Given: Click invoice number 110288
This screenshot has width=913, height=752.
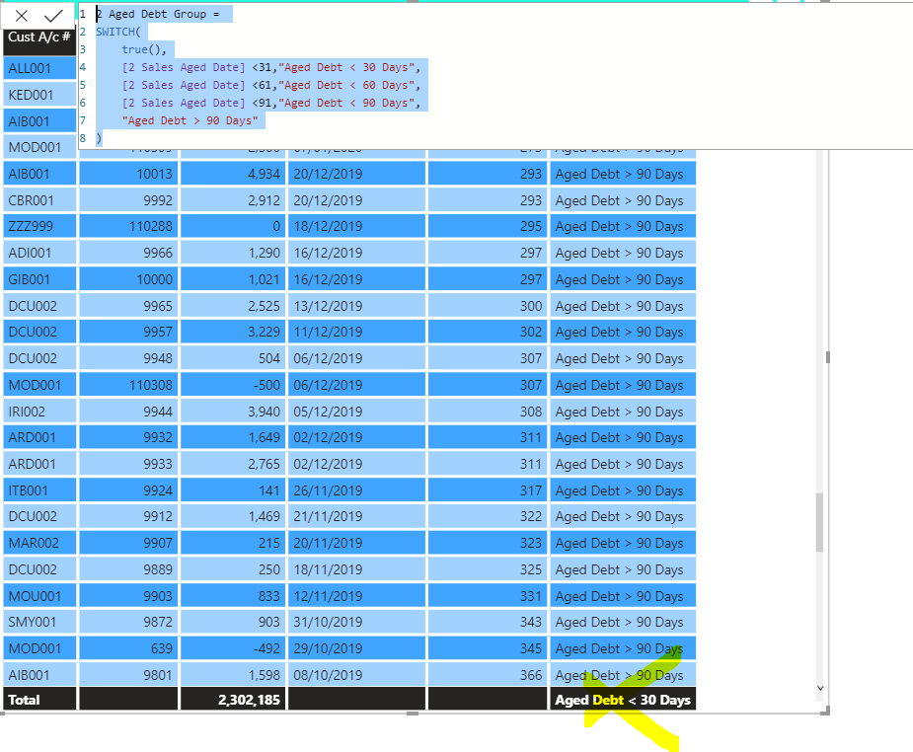Looking at the screenshot, I should 128,226.
